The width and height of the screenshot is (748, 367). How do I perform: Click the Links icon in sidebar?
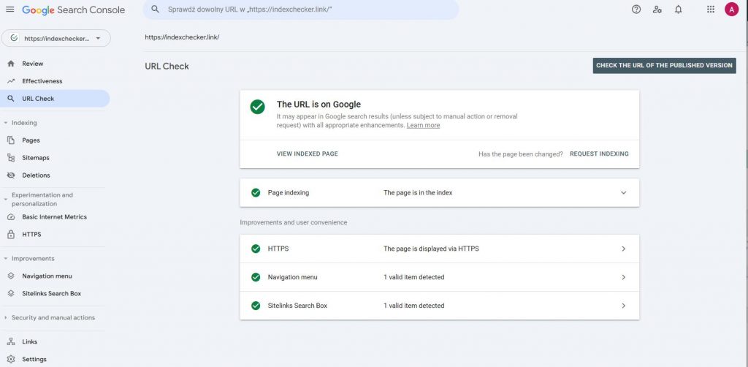point(11,341)
